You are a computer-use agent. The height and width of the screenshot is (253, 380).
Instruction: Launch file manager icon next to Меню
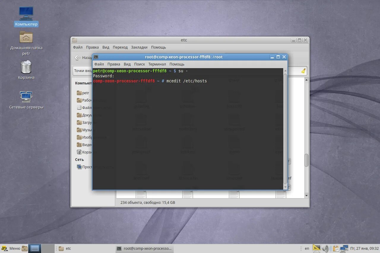(x=25, y=249)
